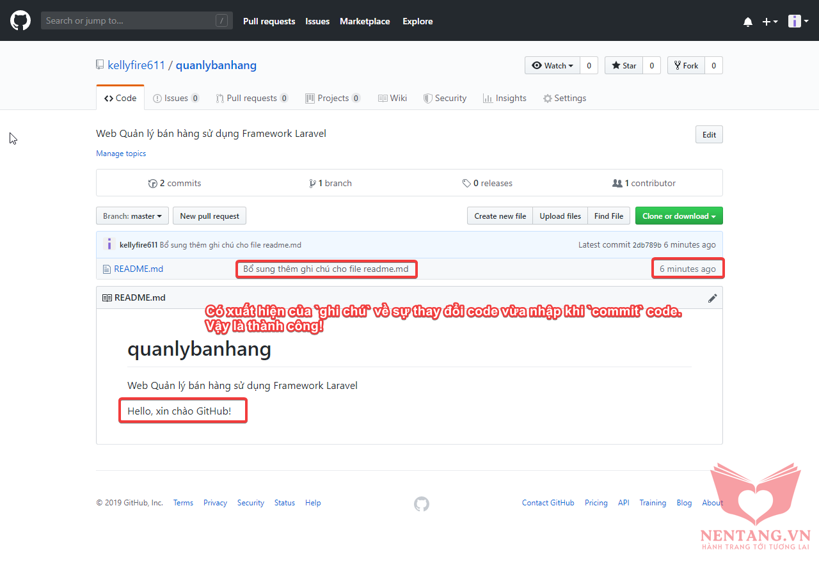Screen dimensions: 819x570
Task: Open the Branch: master selector
Action: tap(132, 216)
